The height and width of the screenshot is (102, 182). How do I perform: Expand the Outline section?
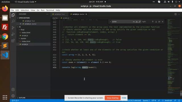tap(22, 98)
